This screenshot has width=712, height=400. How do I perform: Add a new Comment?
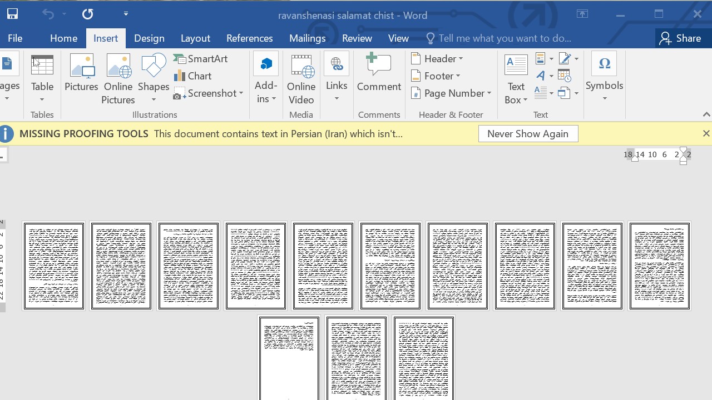(x=379, y=72)
